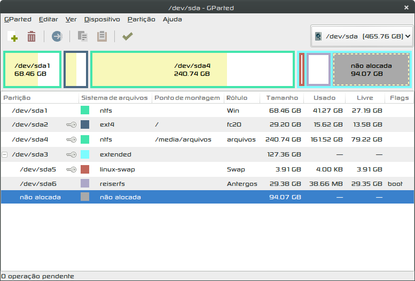The height and width of the screenshot is (281, 415).
Task: Click the lock key icon for /dev/sda3
Action: 71,154
